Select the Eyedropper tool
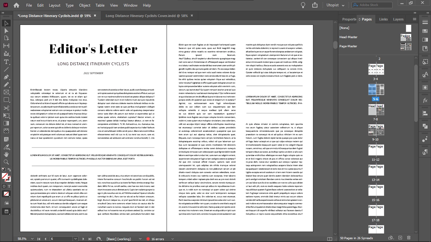This screenshot has height=242, width=431. point(6,147)
